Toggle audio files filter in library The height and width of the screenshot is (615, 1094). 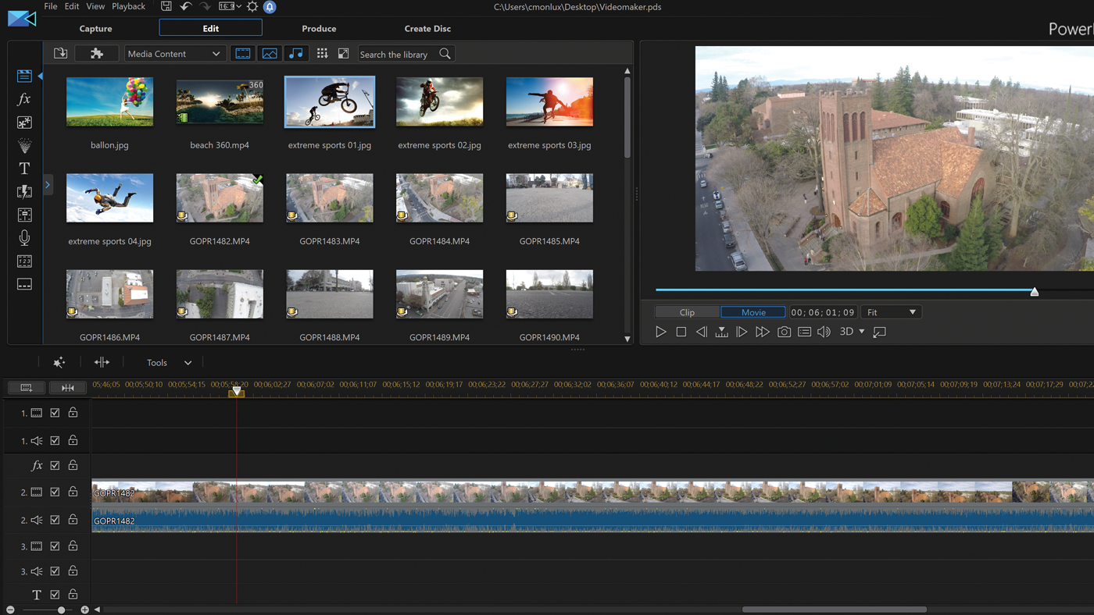pyautogui.click(x=296, y=54)
